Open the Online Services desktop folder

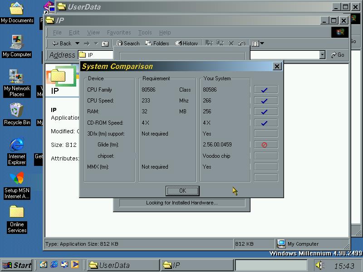pos(17,213)
